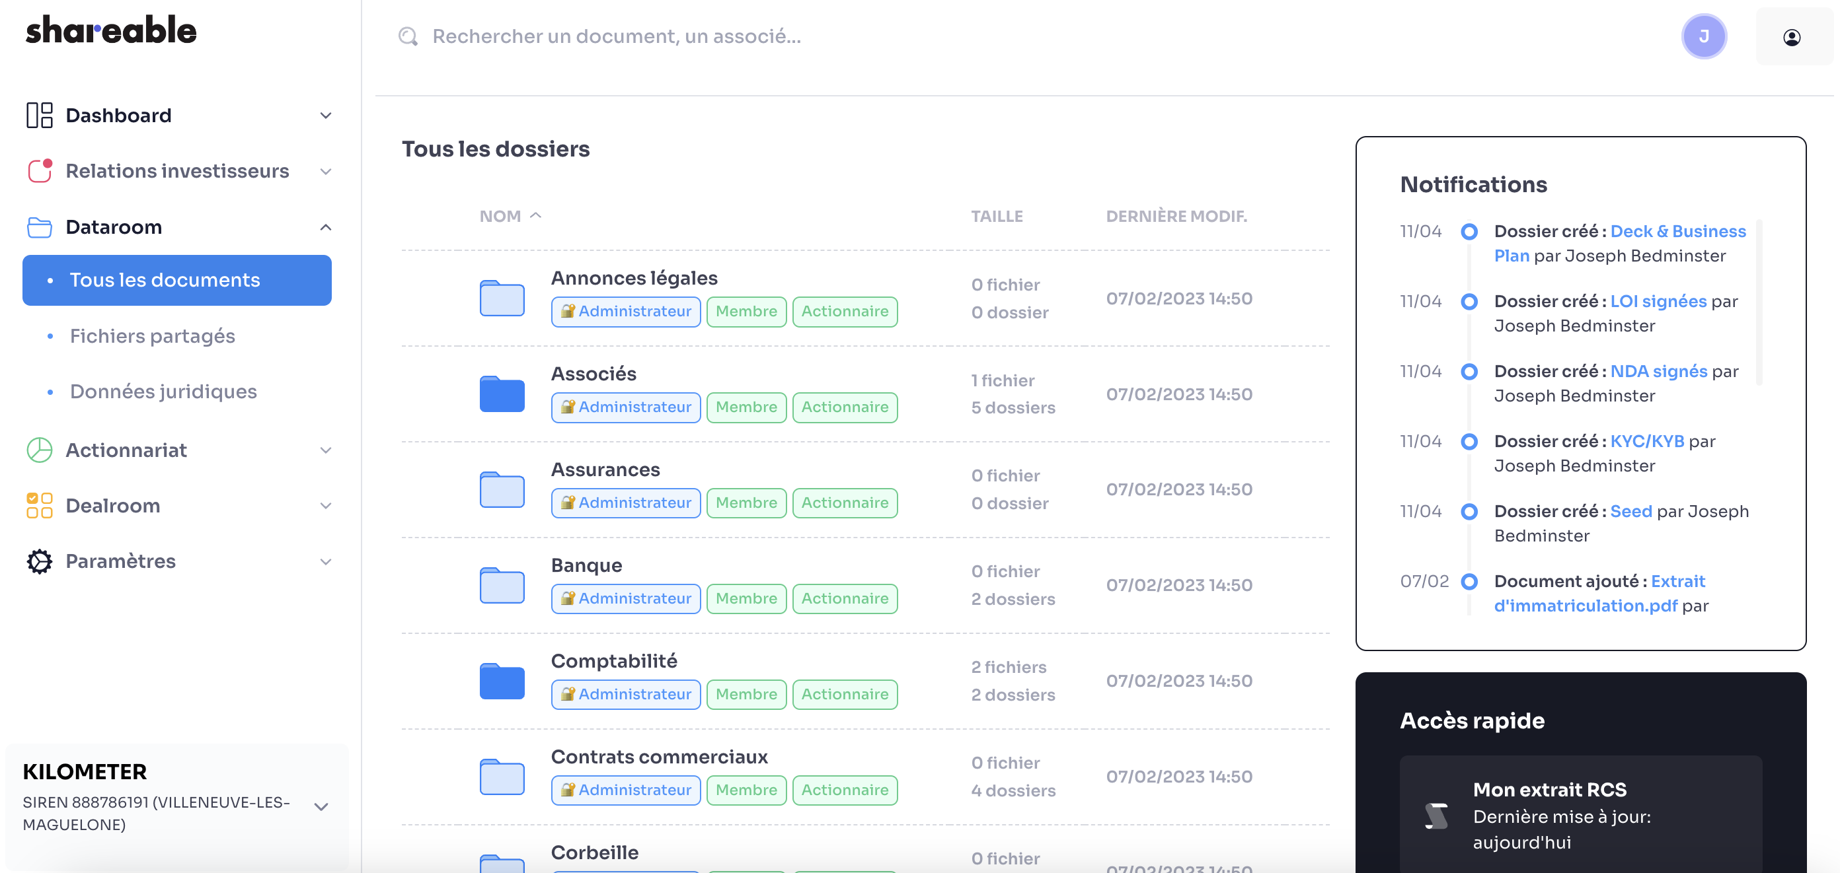Click the Administrateur tag on Banque

(x=625, y=598)
